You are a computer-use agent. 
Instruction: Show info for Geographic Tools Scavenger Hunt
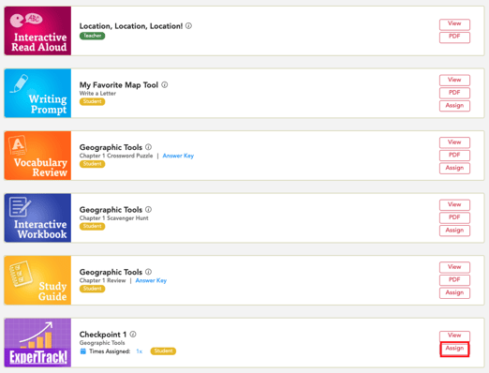(149, 209)
